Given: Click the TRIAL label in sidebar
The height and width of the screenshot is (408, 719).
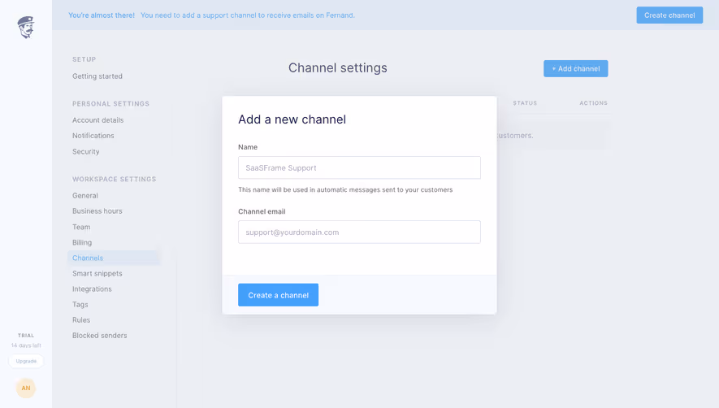Looking at the screenshot, I should pyautogui.click(x=26, y=336).
